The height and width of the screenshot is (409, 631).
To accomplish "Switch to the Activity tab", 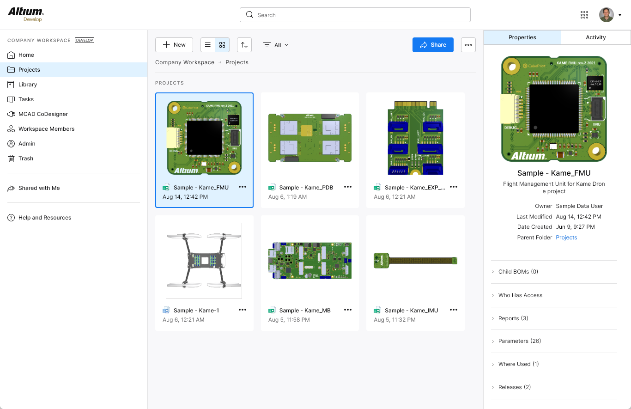I will pos(595,37).
